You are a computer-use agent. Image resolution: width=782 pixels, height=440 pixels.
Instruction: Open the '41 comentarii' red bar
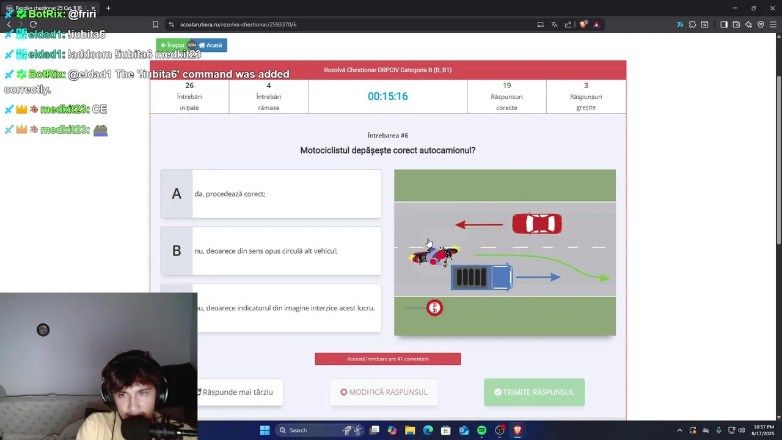tap(388, 359)
